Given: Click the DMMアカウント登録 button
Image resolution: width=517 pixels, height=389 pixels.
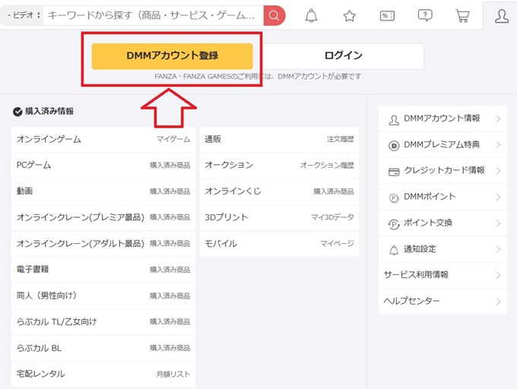Looking at the screenshot, I should (x=172, y=56).
